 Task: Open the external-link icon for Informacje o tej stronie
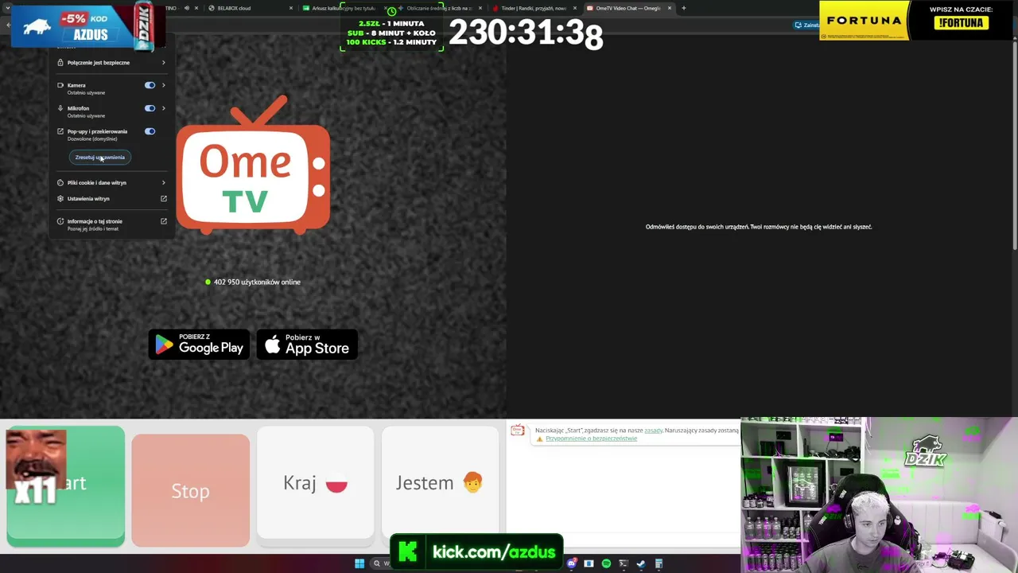164,221
